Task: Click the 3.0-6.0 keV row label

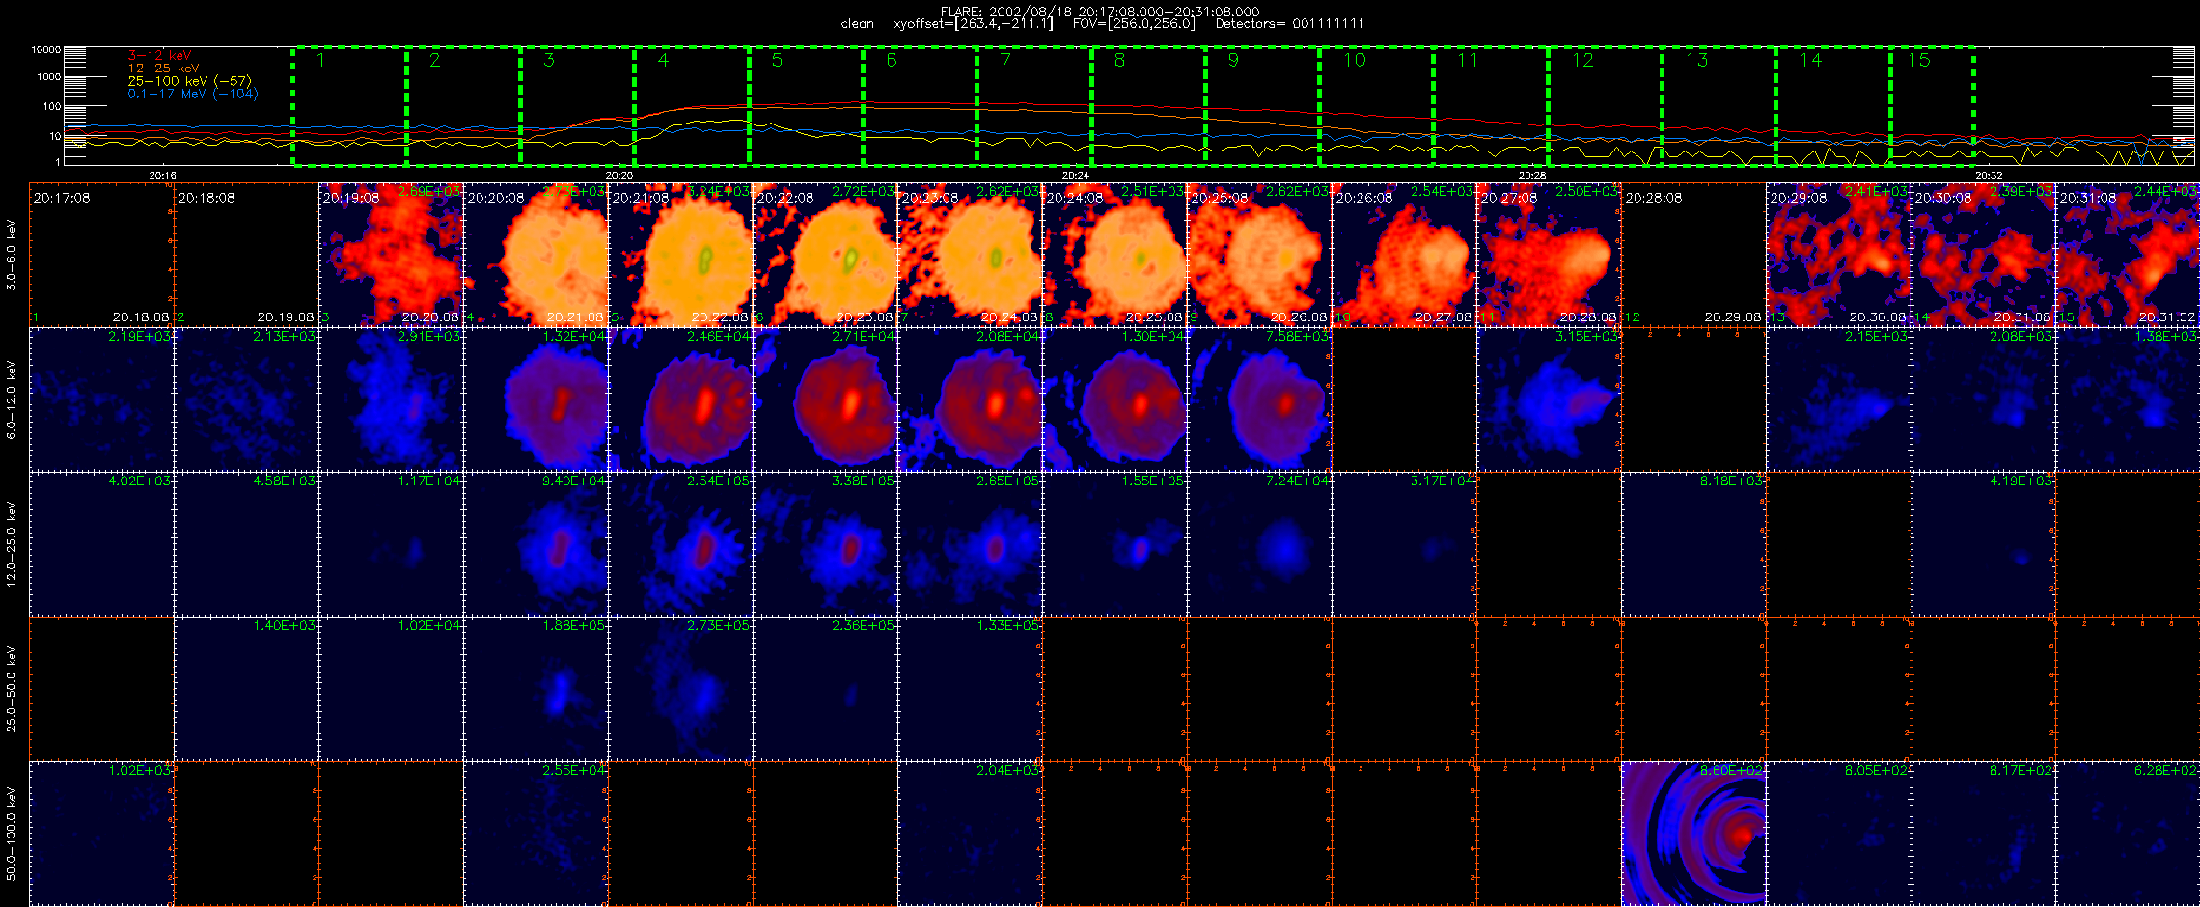Action: [x=12, y=255]
